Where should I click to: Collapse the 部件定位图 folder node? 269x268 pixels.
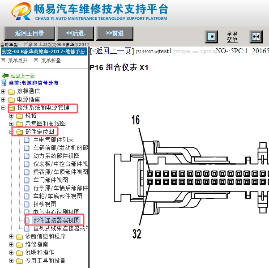11,132
